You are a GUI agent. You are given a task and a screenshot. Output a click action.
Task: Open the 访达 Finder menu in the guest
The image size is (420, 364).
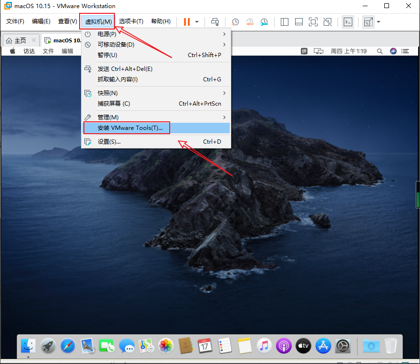(29, 51)
